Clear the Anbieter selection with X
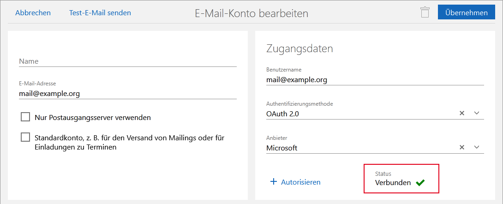 (x=461, y=148)
